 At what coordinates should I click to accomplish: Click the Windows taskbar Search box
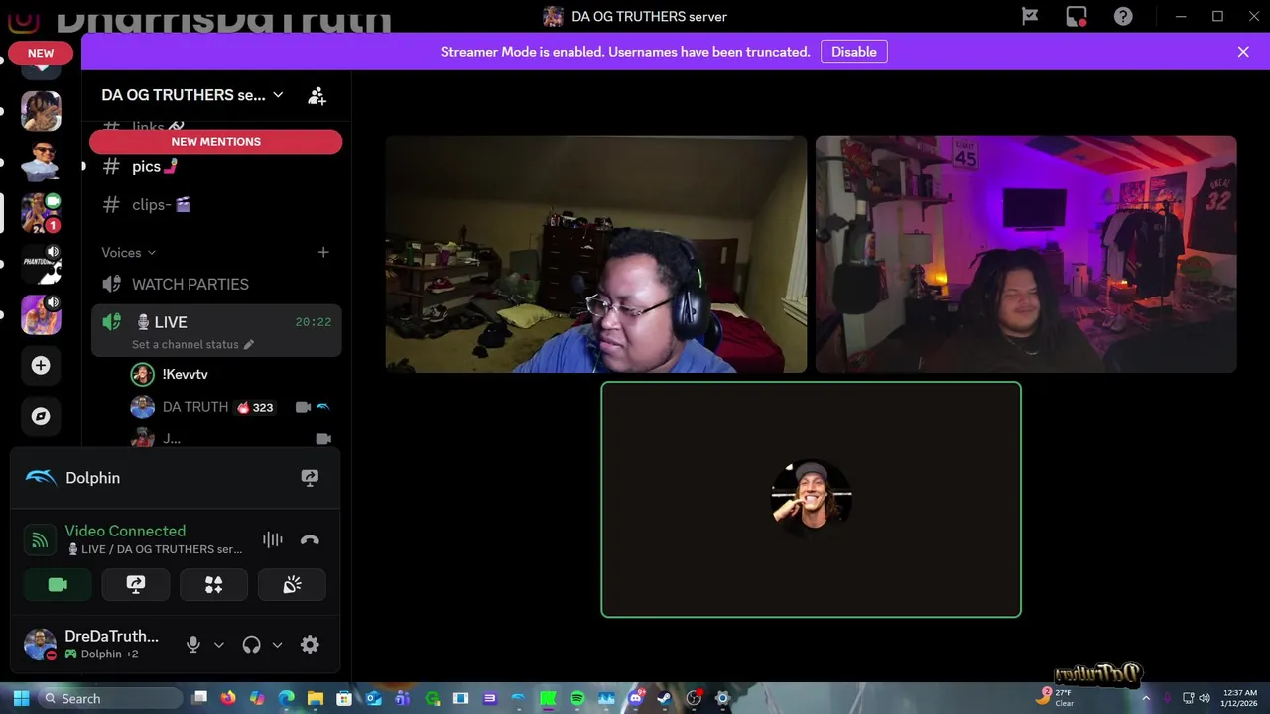coord(110,698)
